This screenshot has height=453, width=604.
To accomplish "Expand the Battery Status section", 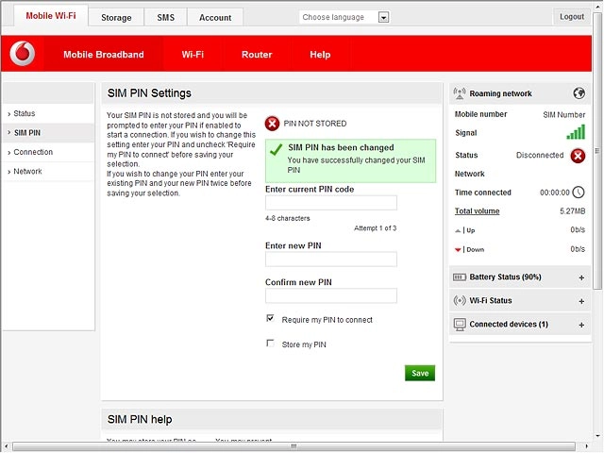I will pyautogui.click(x=581, y=277).
